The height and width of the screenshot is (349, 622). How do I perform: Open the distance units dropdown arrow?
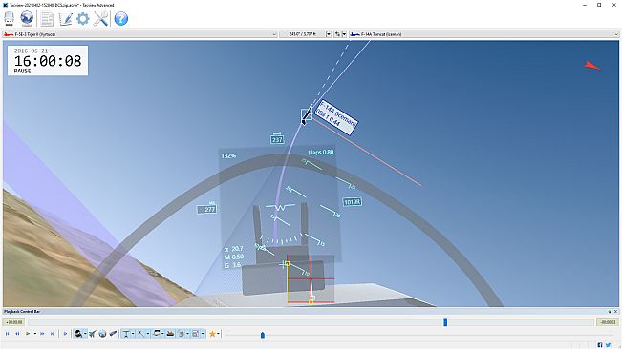[x=329, y=34]
